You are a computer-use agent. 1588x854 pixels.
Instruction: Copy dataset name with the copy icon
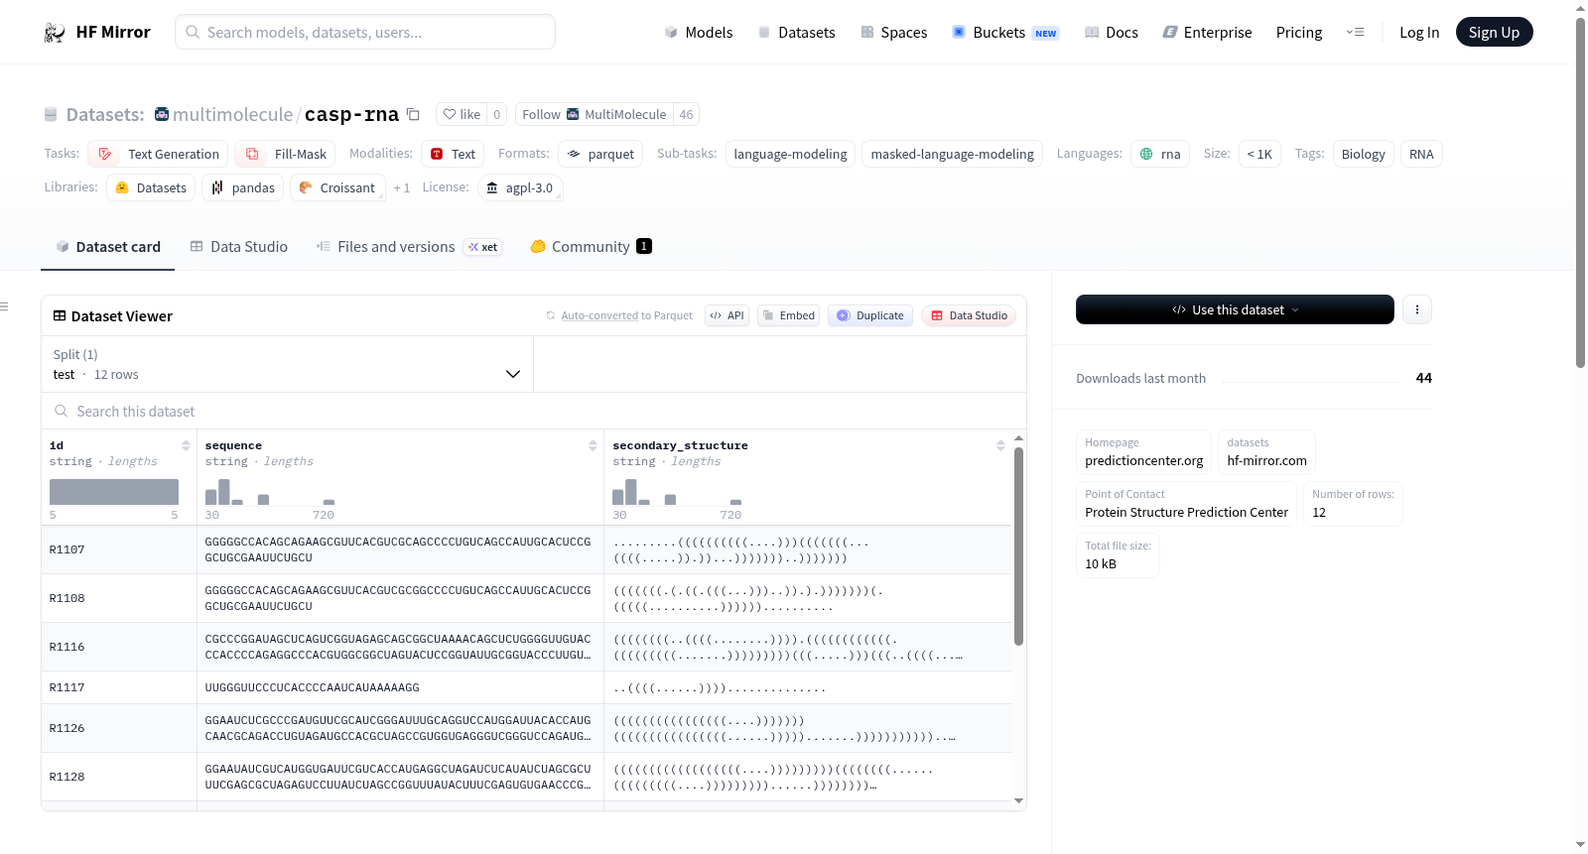[413, 114]
